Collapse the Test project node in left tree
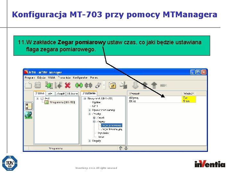This screenshot has height=173, width=231. pos(38,98)
